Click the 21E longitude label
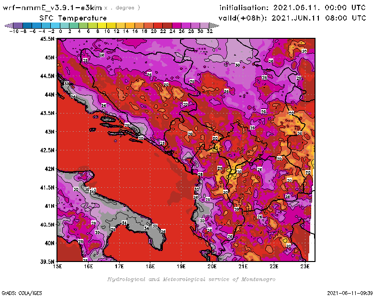 point(243,266)
